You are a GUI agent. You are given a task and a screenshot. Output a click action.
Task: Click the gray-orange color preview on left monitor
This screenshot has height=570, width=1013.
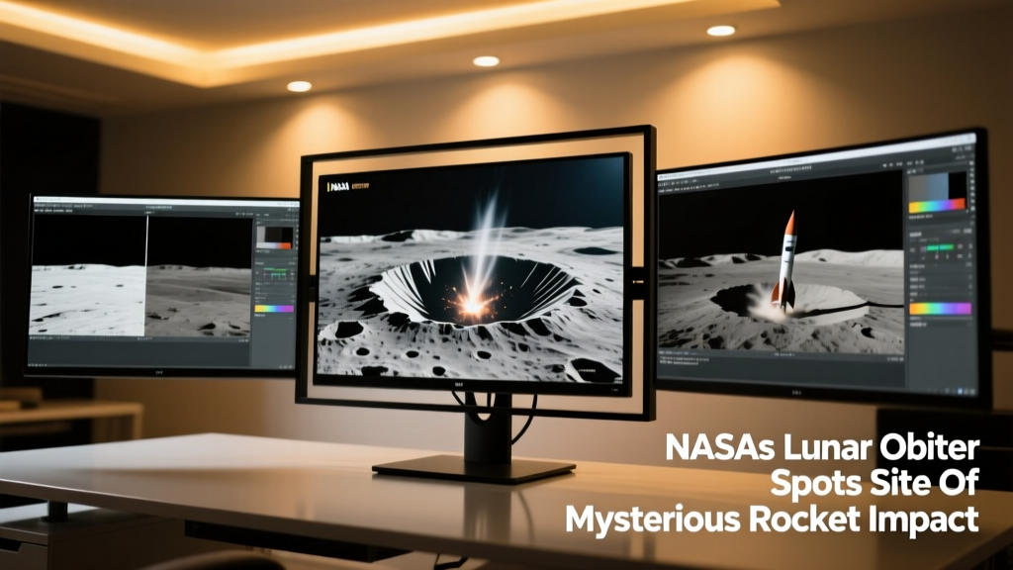coord(275,237)
